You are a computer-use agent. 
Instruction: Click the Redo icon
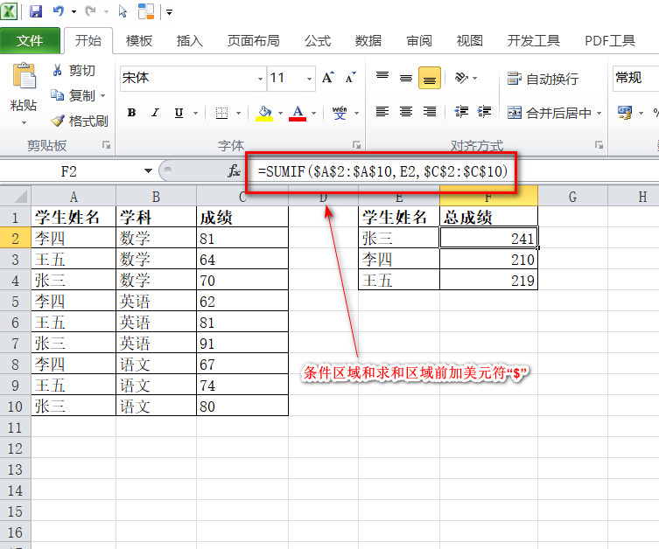pos(90,11)
